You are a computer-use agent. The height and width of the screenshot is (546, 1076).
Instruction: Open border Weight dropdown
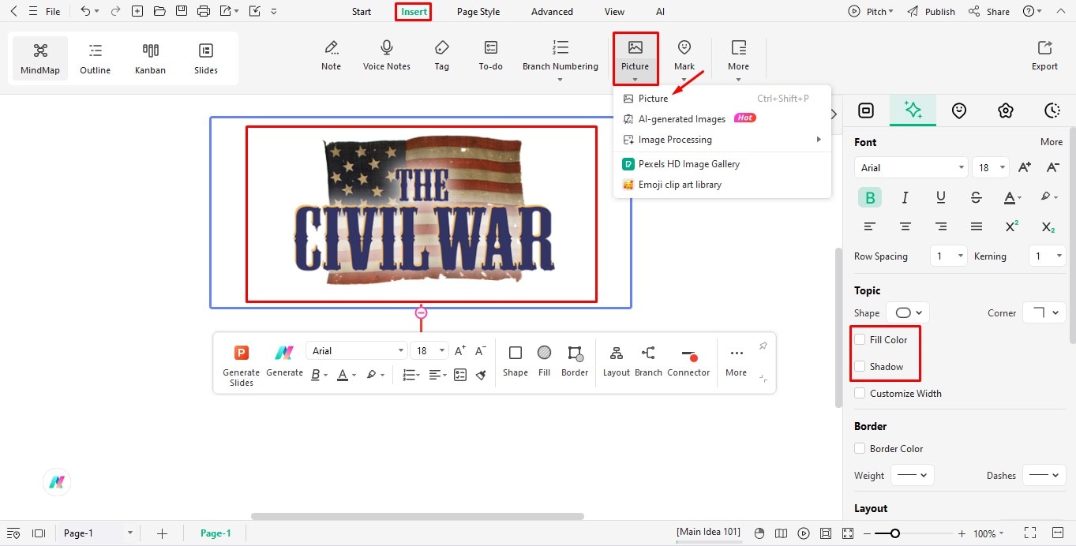tap(913, 475)
